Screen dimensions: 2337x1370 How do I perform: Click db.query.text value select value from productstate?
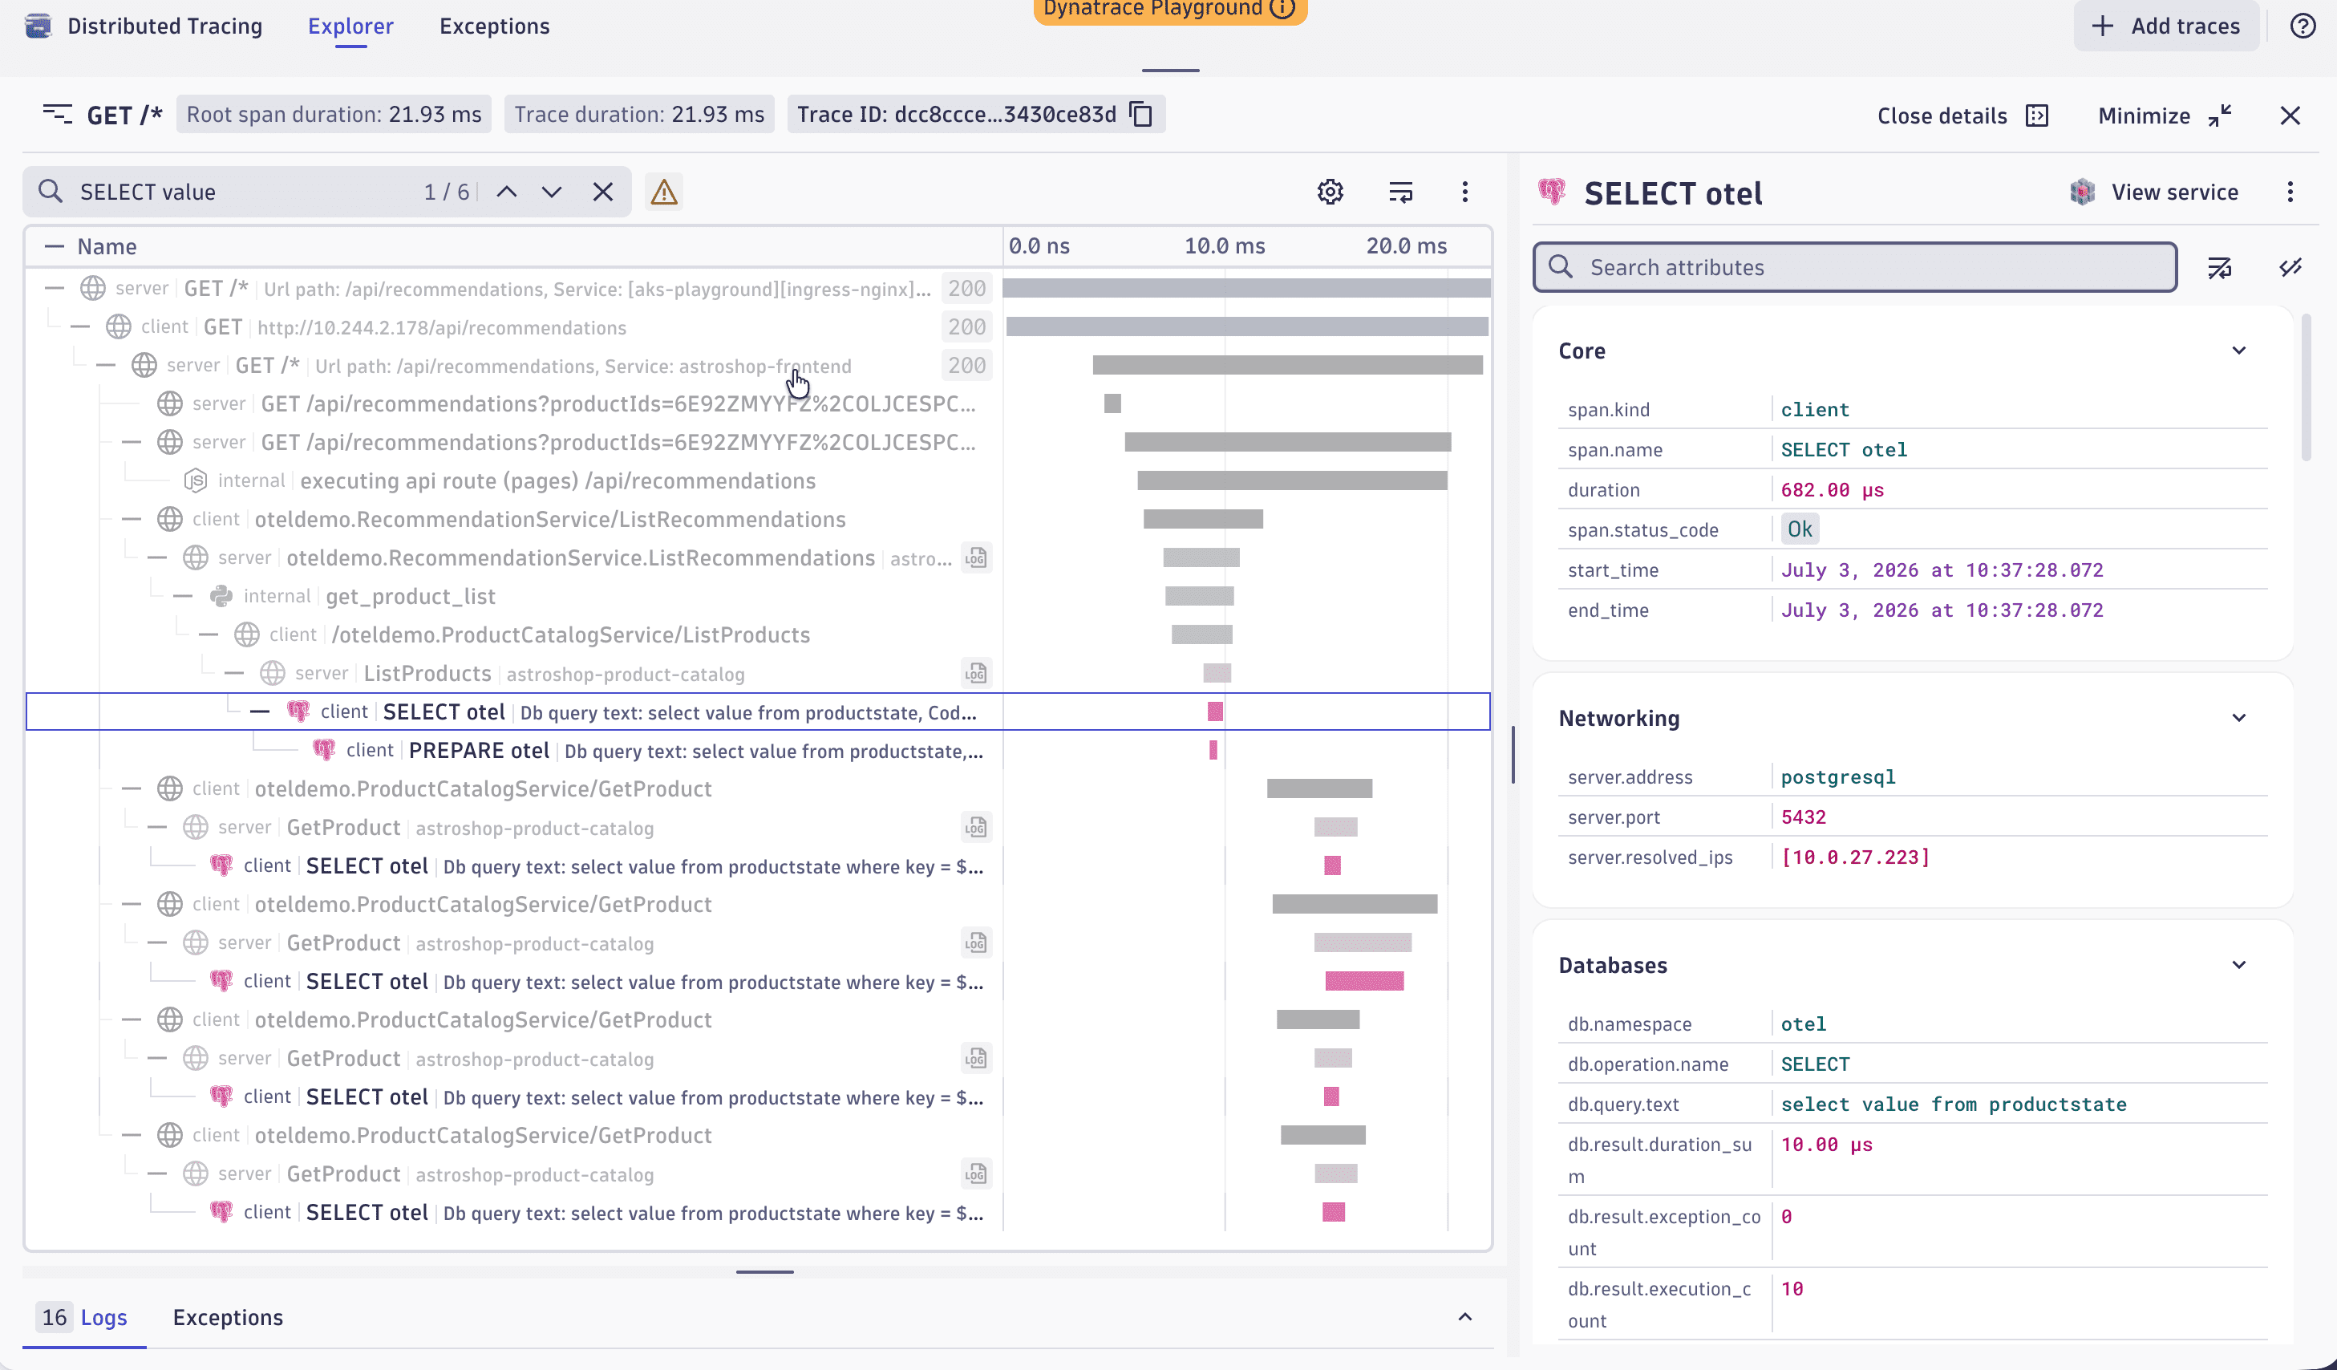click(x=1953, y=1105)
